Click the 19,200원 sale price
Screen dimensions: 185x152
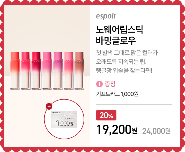(x=117, y=130)
